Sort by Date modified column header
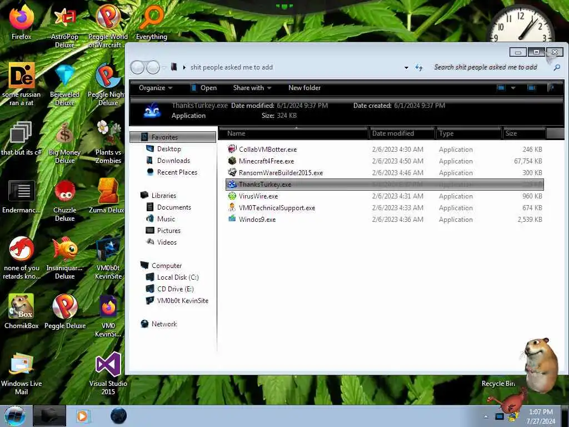 click(x=402, y=133)
